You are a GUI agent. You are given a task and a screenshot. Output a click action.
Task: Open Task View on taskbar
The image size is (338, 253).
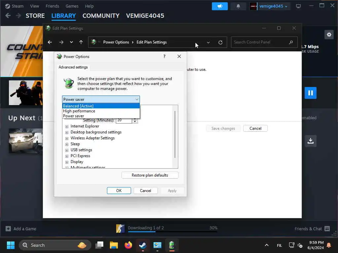[x=99, y=245]
